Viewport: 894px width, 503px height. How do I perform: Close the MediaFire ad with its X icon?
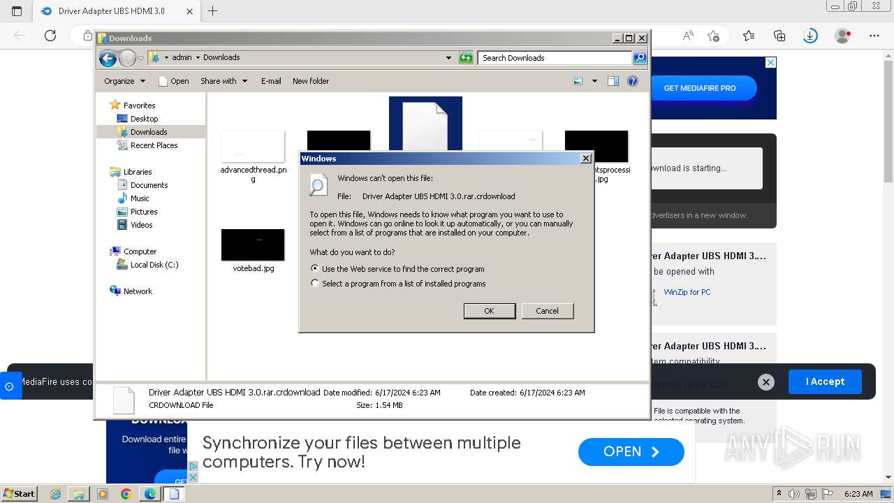(771, 62)
